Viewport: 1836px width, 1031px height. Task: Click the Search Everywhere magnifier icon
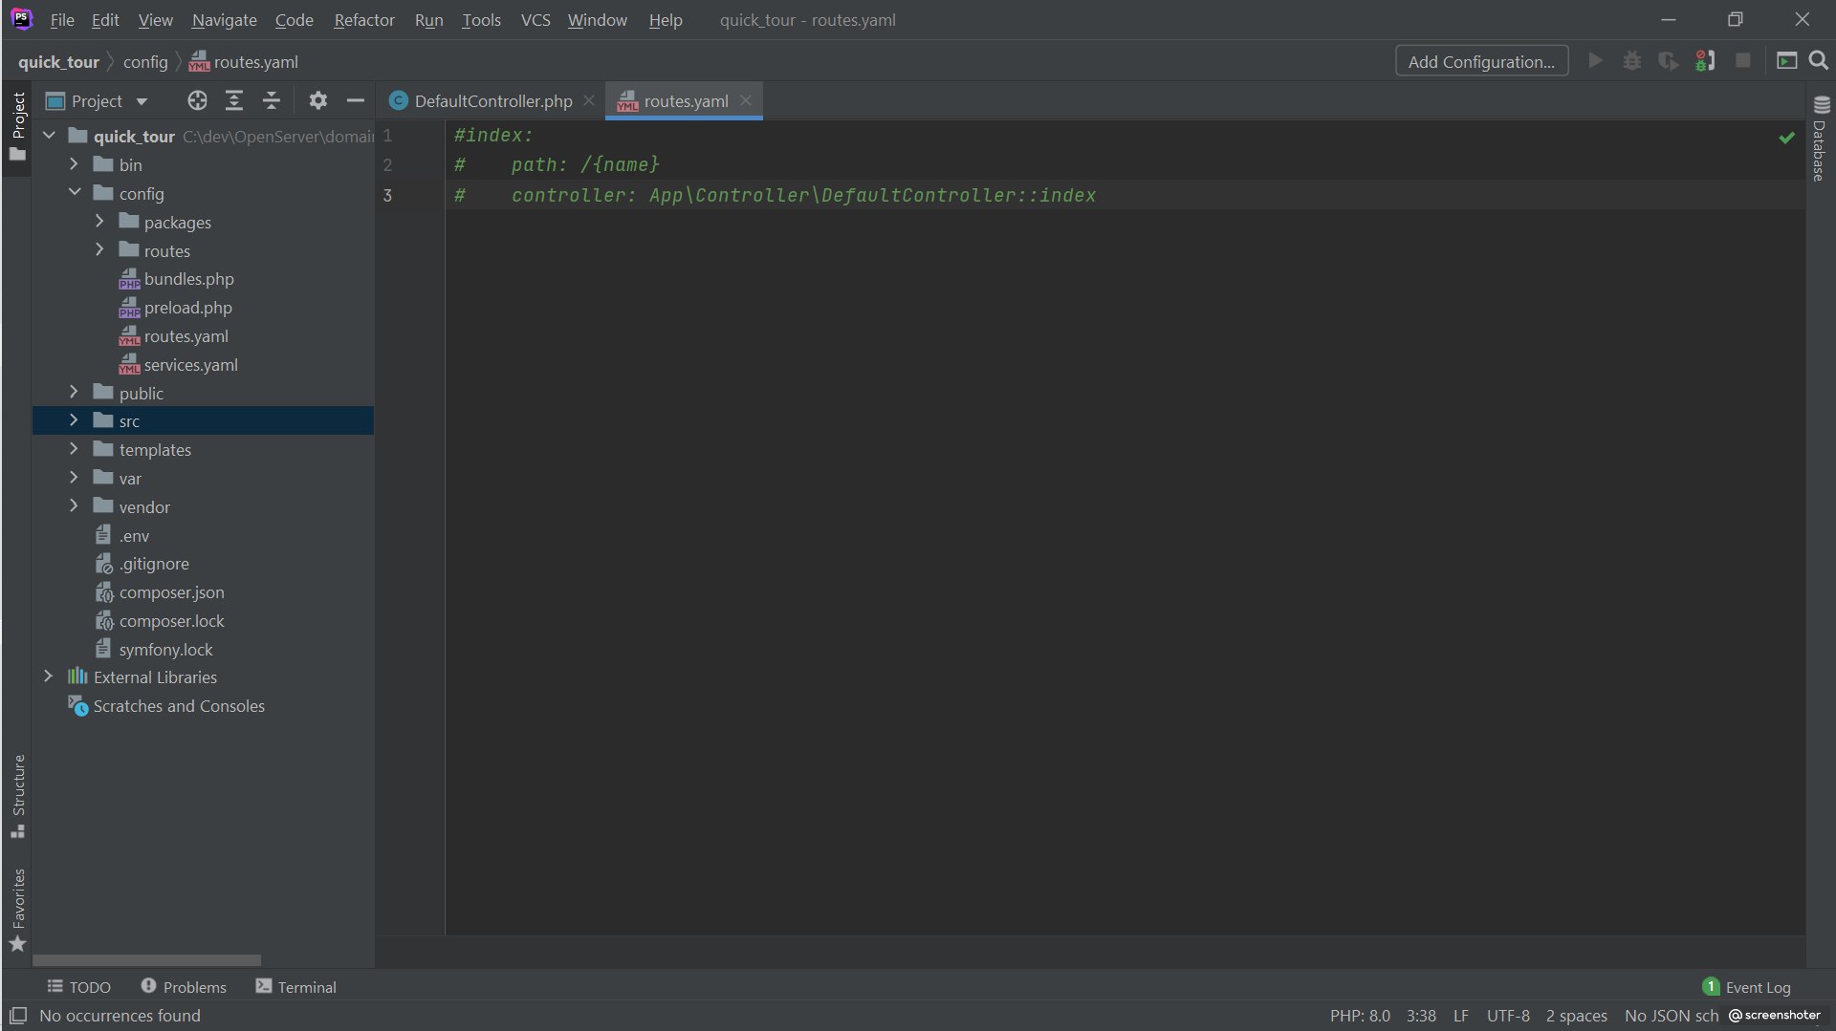(x=1818, y=61)
